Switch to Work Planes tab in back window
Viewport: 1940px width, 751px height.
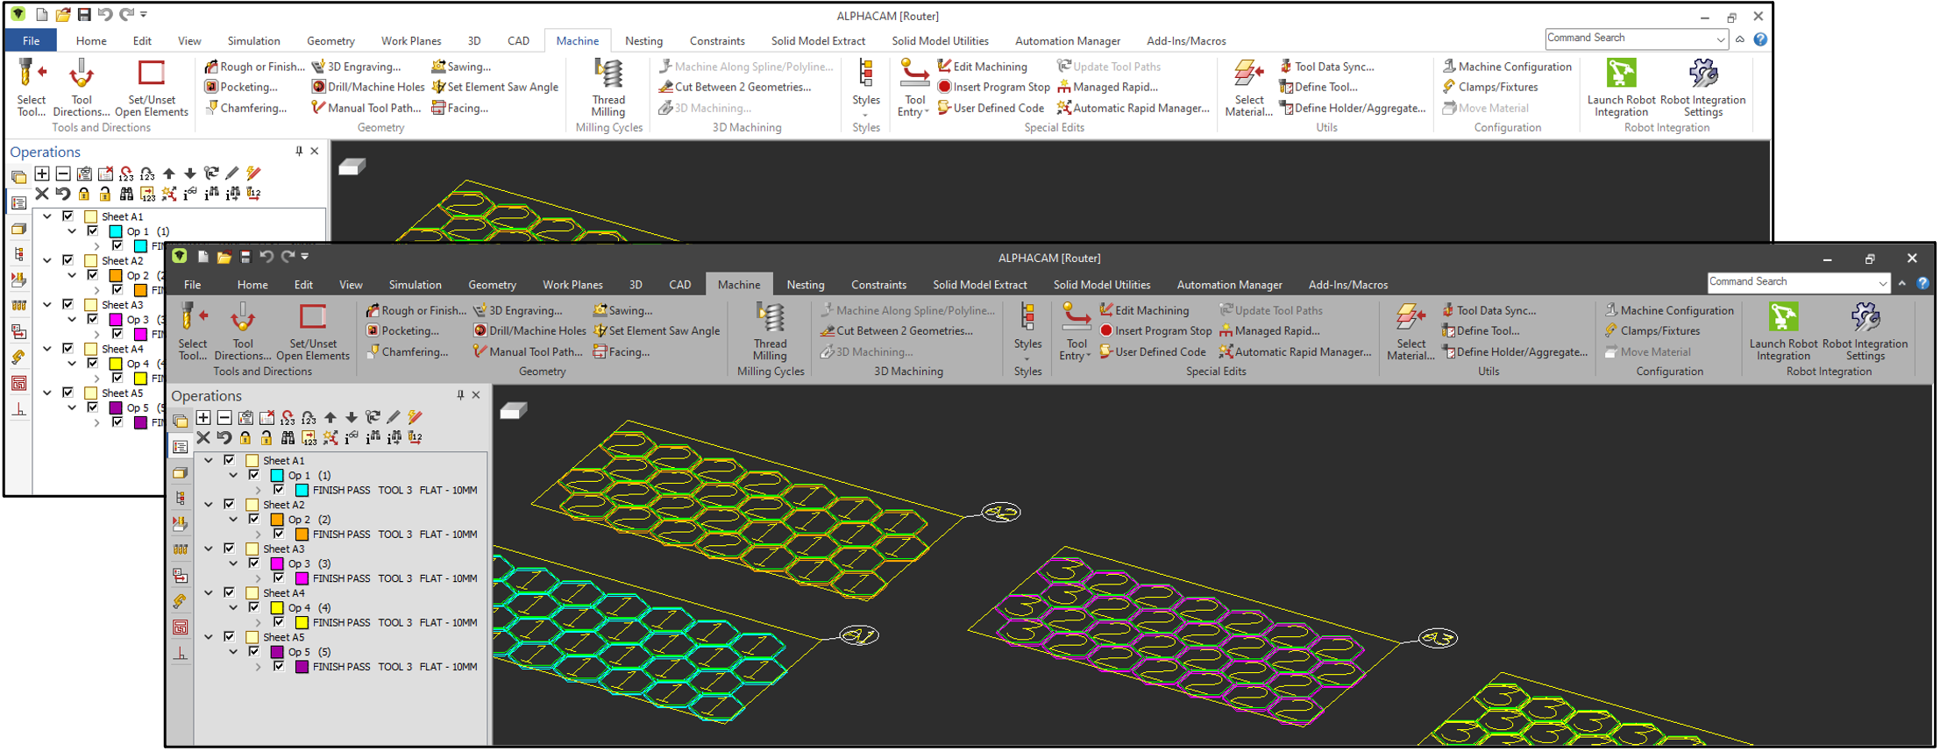pos(411,40)
